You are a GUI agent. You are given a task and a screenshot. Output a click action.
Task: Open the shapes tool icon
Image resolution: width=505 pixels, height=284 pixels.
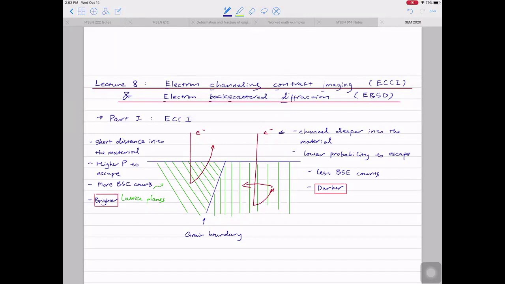click(106, 11)
